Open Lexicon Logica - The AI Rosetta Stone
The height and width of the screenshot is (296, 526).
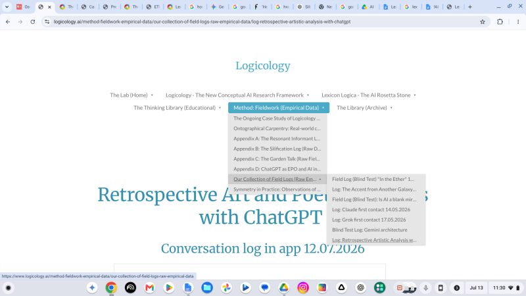click(366, 95)
